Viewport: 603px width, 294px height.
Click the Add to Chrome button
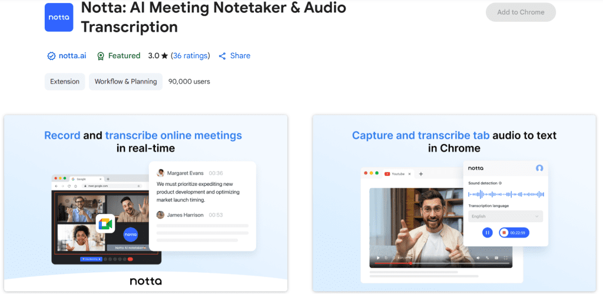pyautogui.click(x=521, y=12)
